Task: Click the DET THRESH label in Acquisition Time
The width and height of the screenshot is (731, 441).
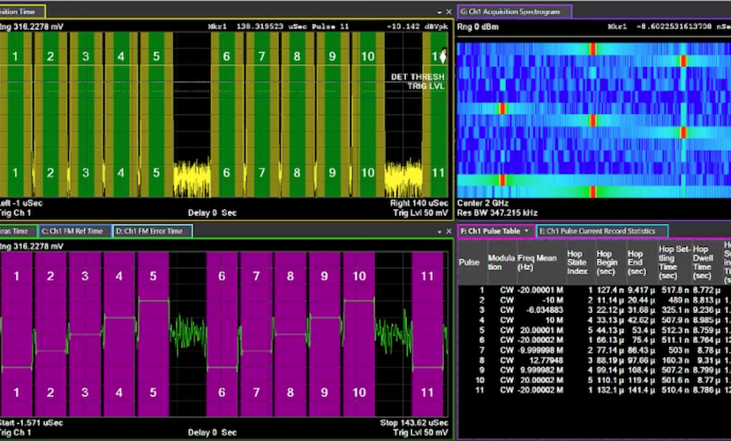Action: point(418,77)
